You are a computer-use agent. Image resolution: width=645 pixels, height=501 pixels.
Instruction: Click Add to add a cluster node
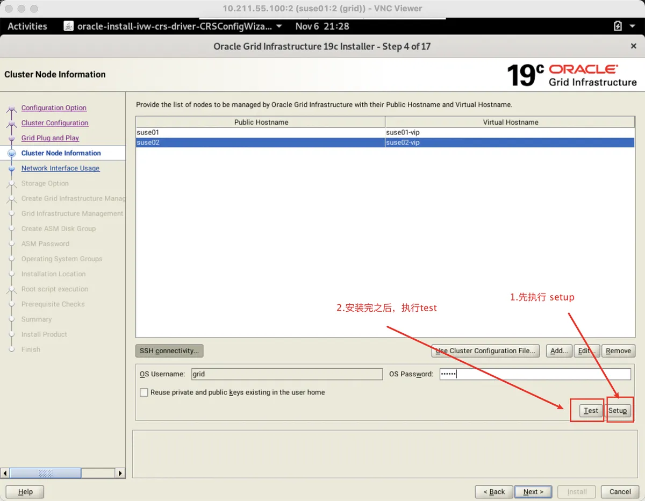(x=558, y=350)
